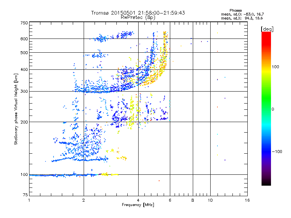Click the x-axis tick label "1"
Image resolution: width=291 pixels, height=218 pixels.
tap(29, 200)
